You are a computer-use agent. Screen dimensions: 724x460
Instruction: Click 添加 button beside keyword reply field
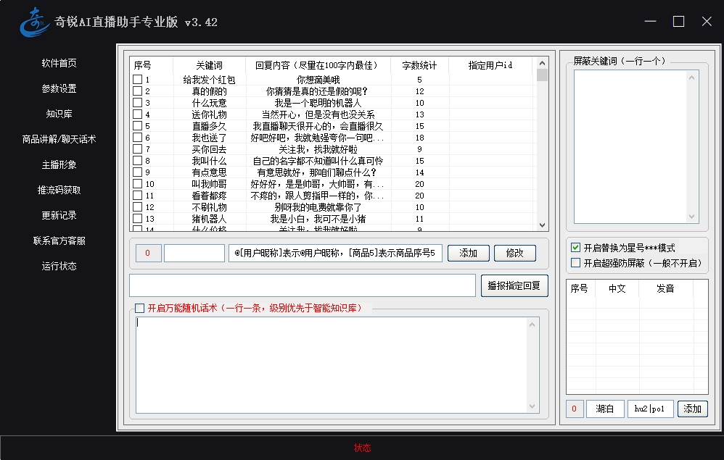click(x=468, y=253)
